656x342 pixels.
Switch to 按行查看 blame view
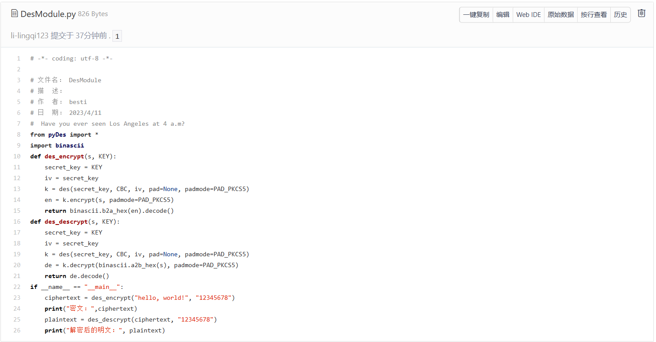594,15
